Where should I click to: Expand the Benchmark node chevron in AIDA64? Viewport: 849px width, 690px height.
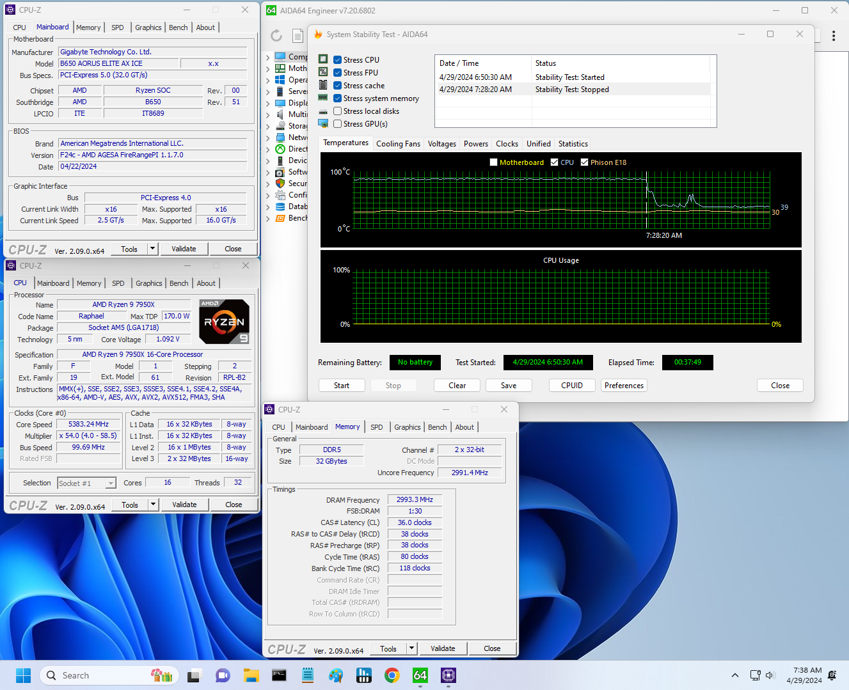(x=268, y=218)
